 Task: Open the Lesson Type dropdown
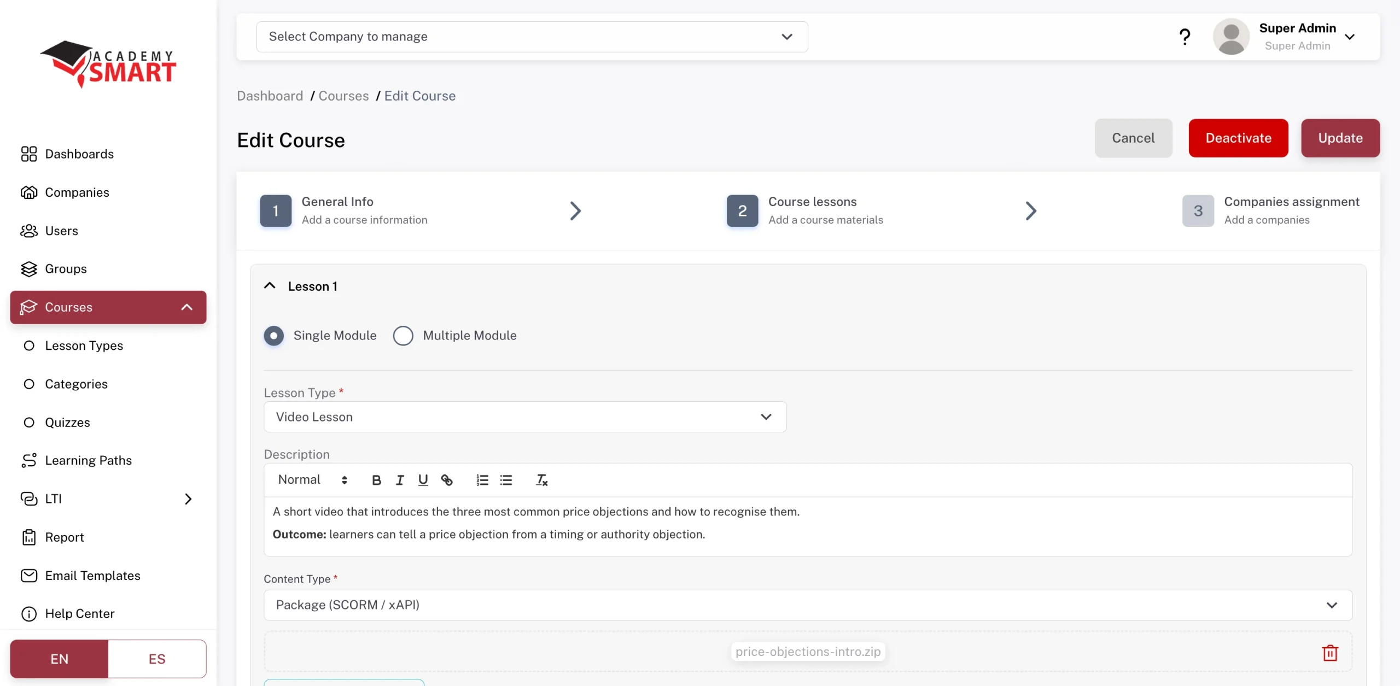(x=525, y=417)
